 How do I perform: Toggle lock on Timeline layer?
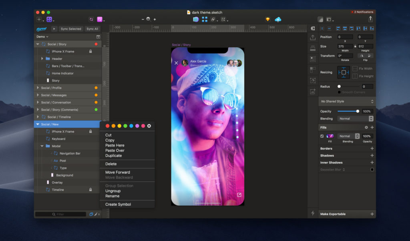coord(90,189)
